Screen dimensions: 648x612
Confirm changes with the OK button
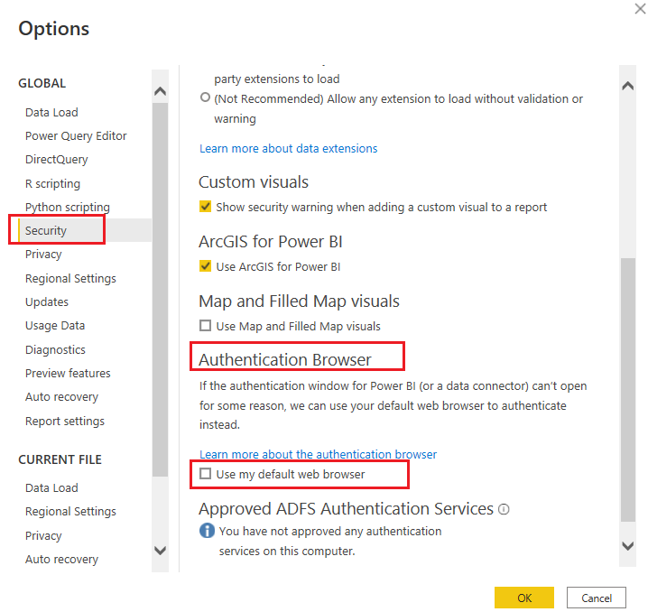coord(524,598)
